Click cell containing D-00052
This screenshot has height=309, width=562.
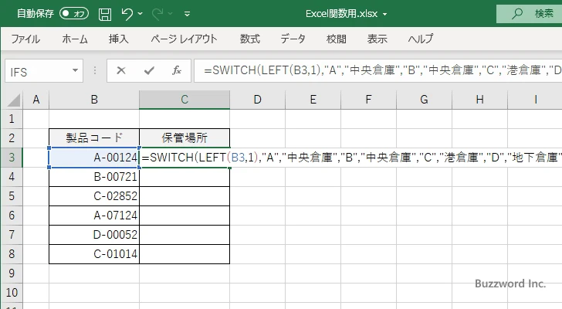point(94,235)
